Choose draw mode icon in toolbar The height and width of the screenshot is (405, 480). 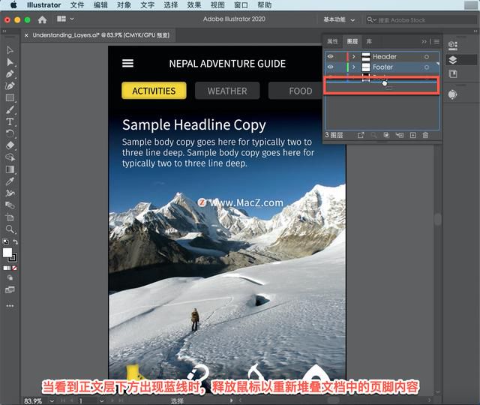tap(10, 278)
